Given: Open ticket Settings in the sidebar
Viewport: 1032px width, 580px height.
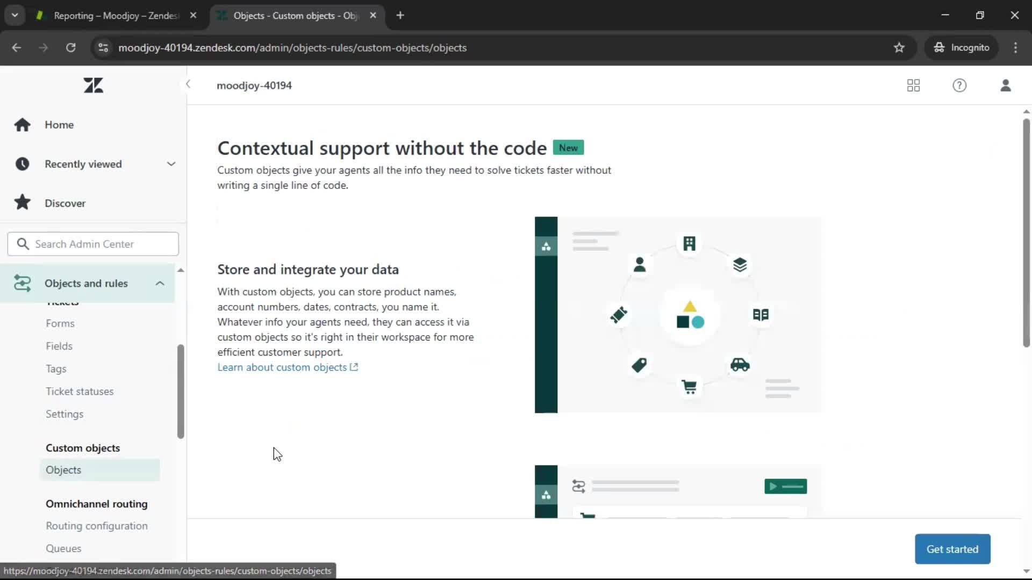Looking at the screenshot, I should coord(64,414).
